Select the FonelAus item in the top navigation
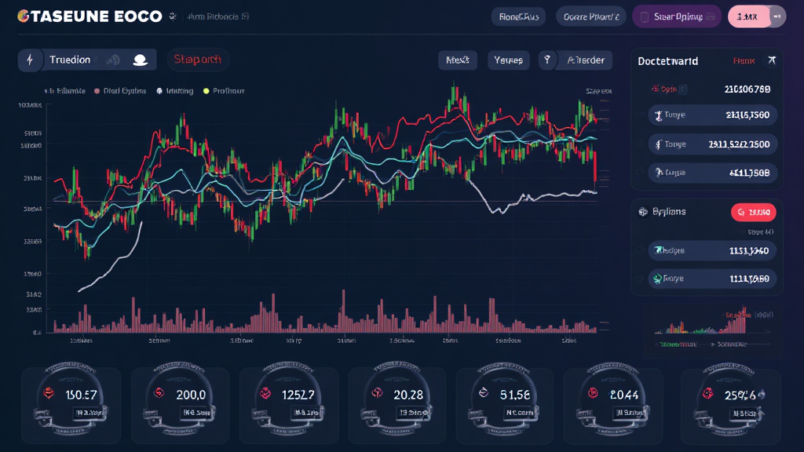 pyautogui.click(x=518, y=16)
